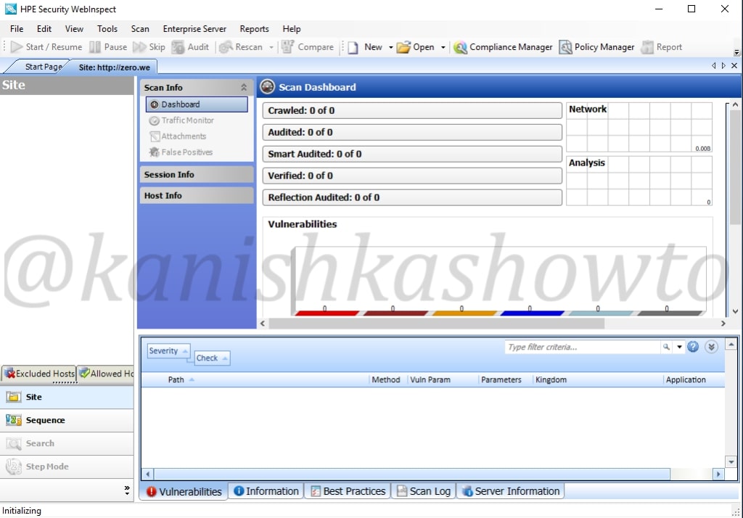Image resolution: width=743 pixels, height=518 pixels.
Task: Pause the scan from the toolbar
Action: pyautogui.click(x=109, y=47)
